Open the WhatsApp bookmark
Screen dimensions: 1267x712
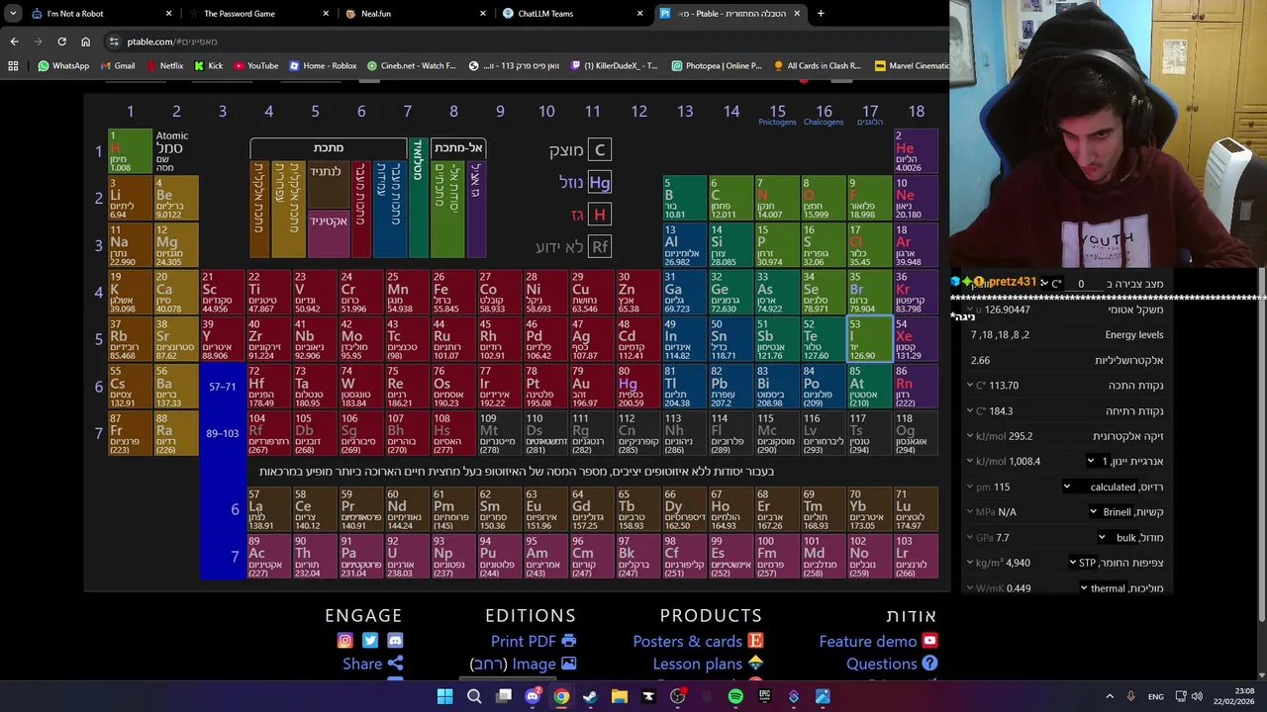pos(63,66)
